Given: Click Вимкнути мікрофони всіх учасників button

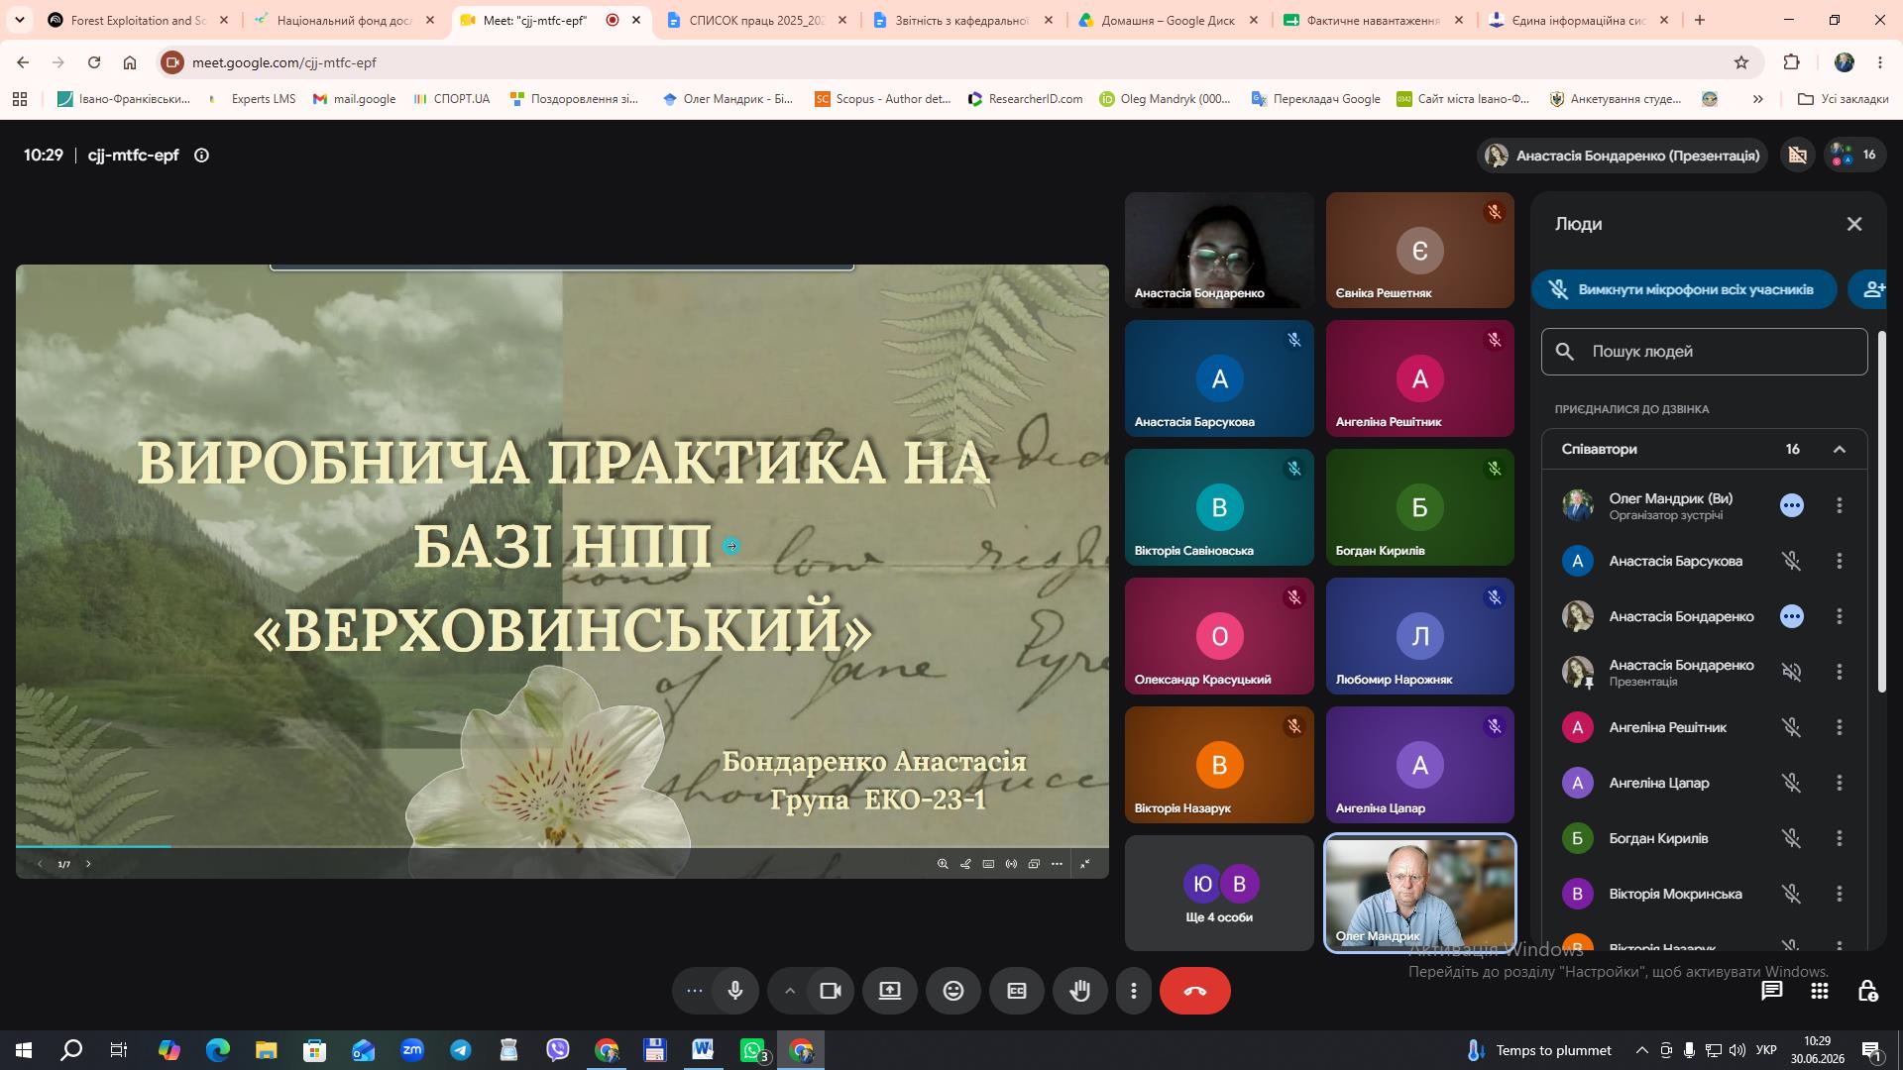Looking at the screenshot, I should [1684, 289].
